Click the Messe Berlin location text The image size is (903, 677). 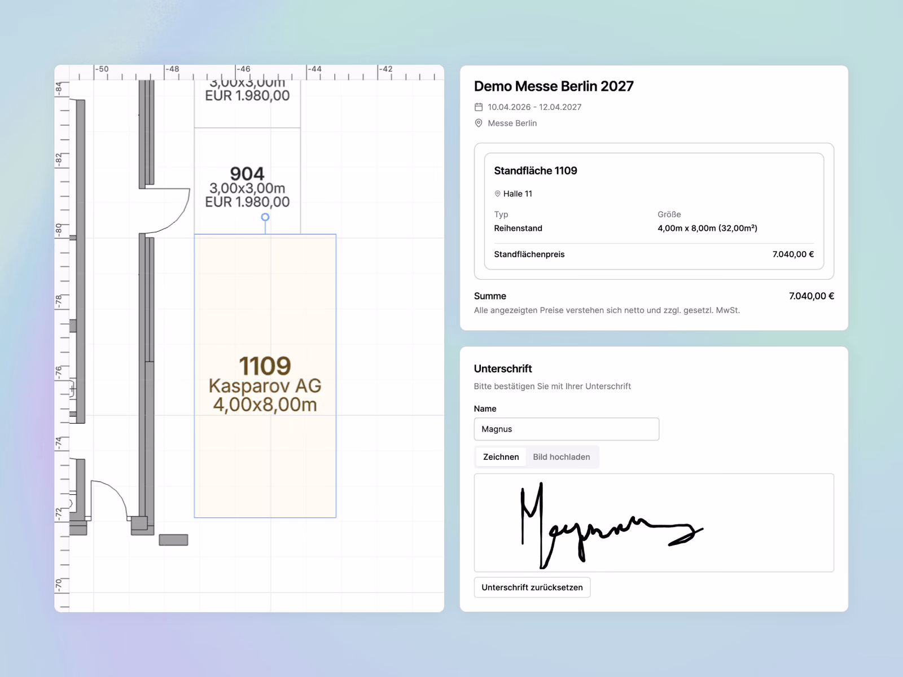pyautogui.click(x=512, y=123)
